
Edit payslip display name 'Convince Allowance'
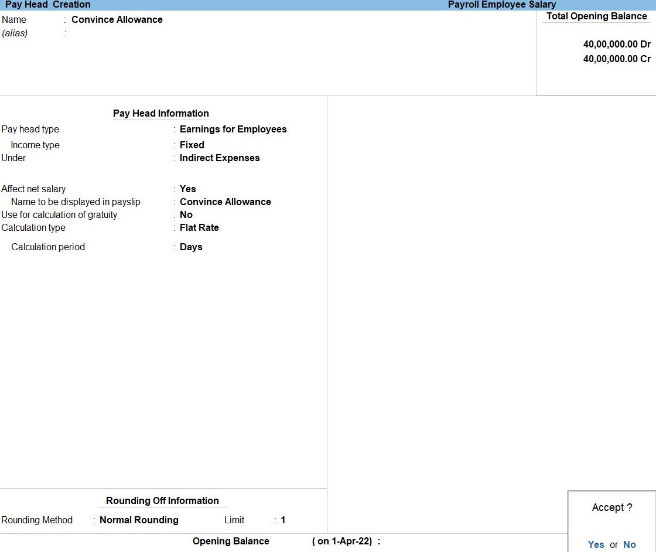tap(225, 202)
